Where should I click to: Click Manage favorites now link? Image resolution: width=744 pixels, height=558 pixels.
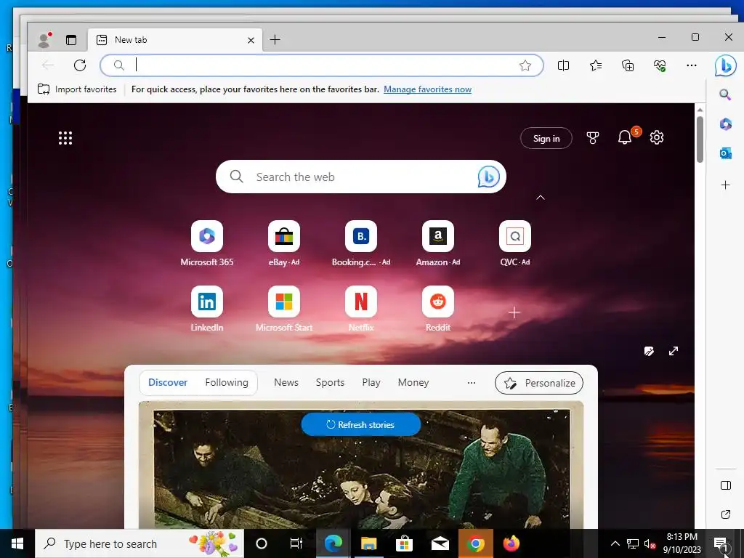pos(427,89)
